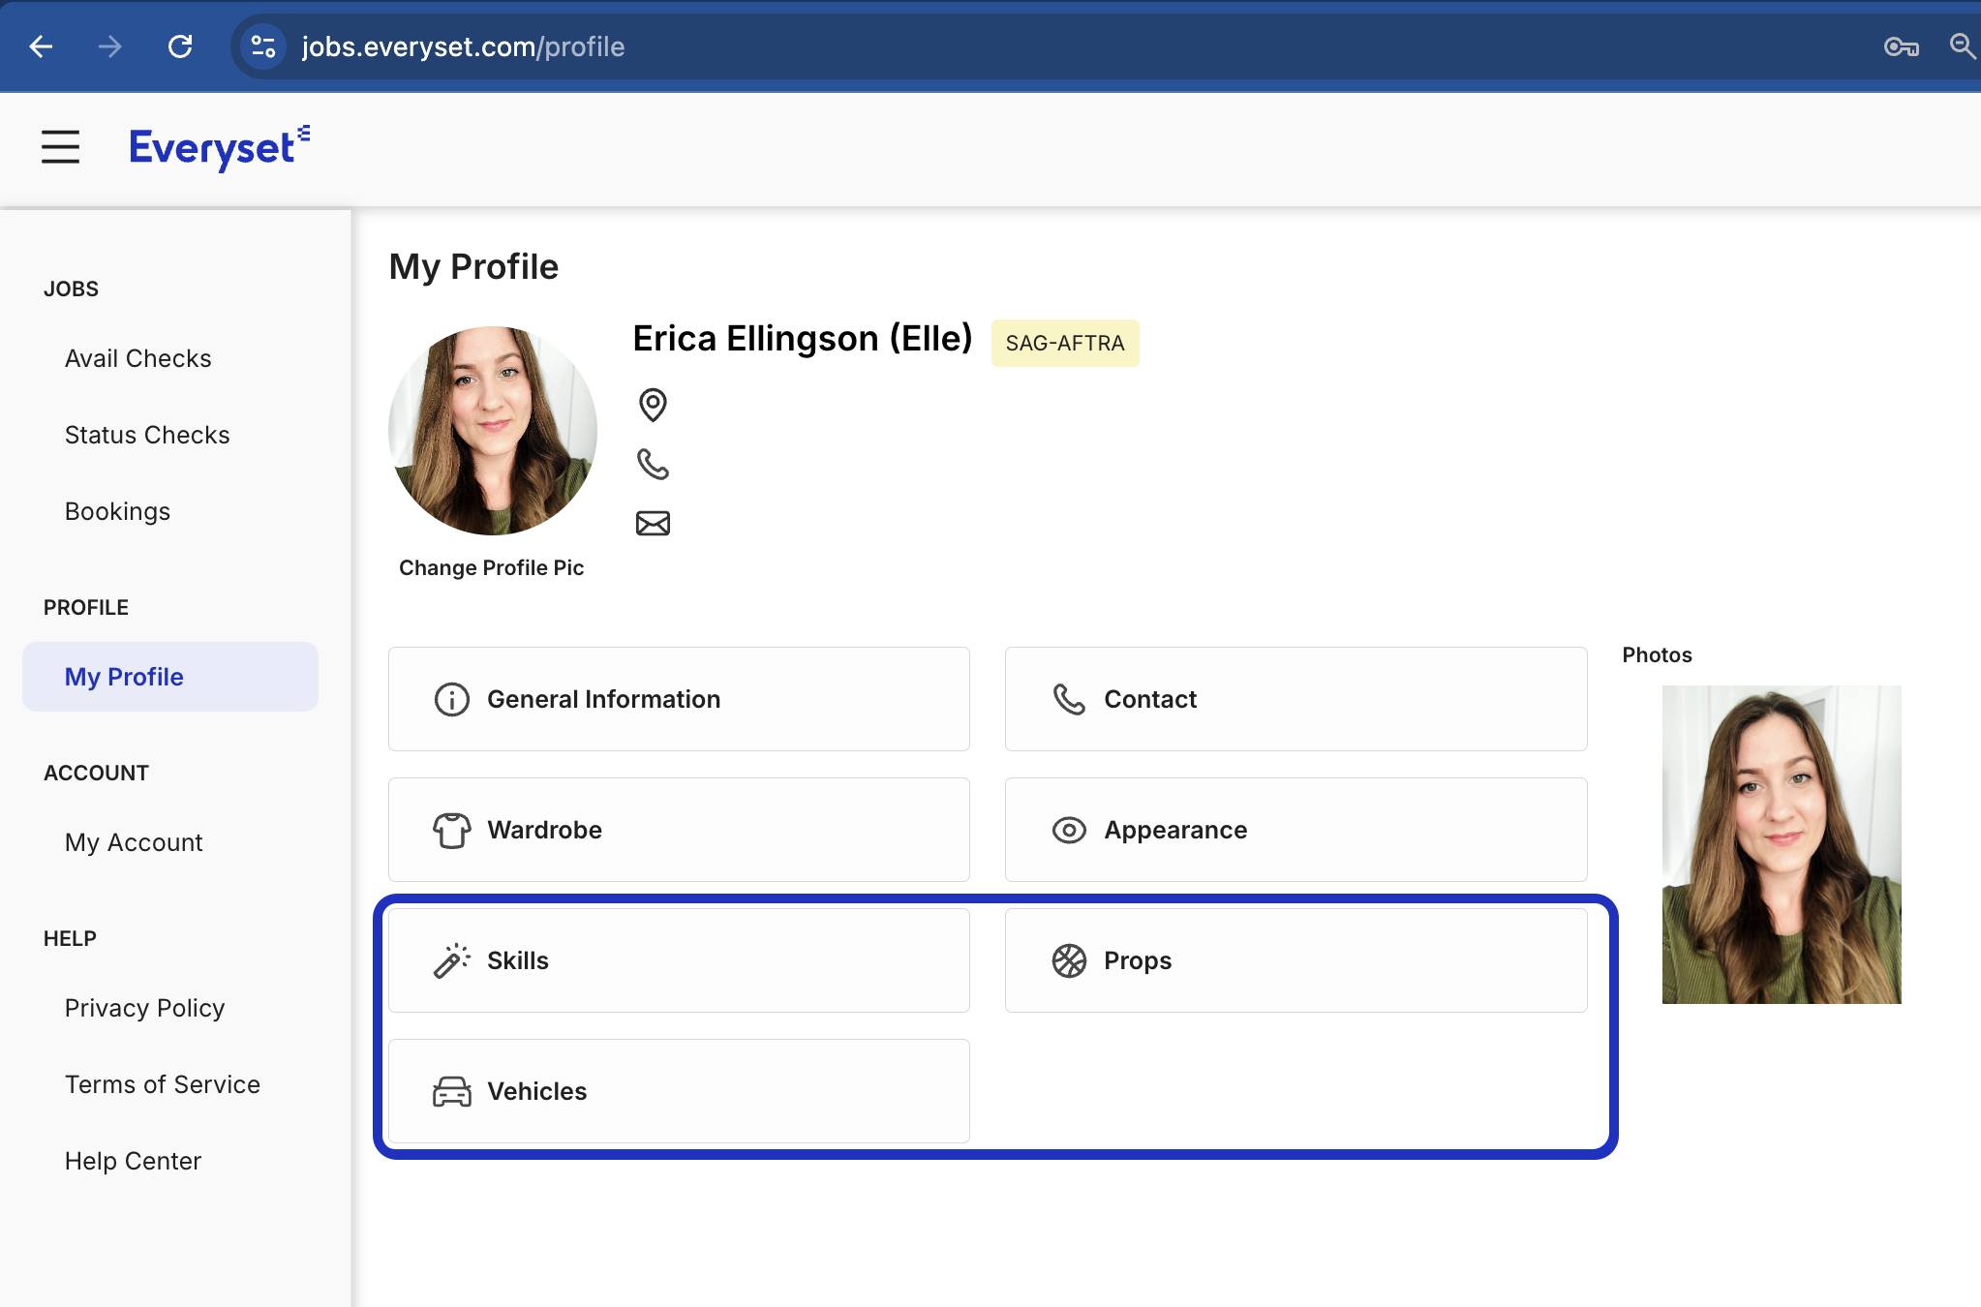The height and width of the screenshot is (1307, 1981).
Task: Click the JOBS sidebar heading
Action: [x=71, y=289]
